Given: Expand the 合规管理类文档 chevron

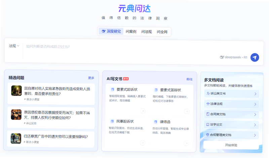Looking at the screenshot, I should (255, 135).
